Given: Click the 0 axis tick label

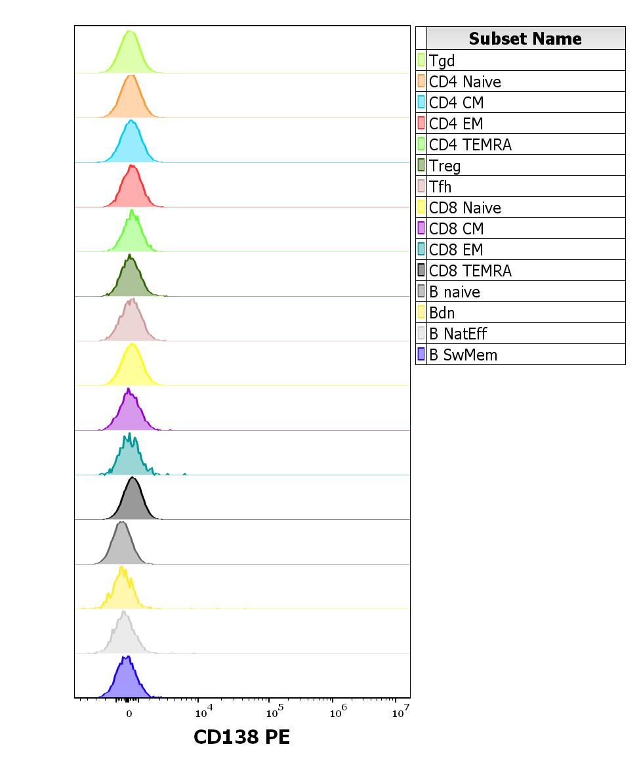Looking at the screenshot, I should tap(129, 714).
